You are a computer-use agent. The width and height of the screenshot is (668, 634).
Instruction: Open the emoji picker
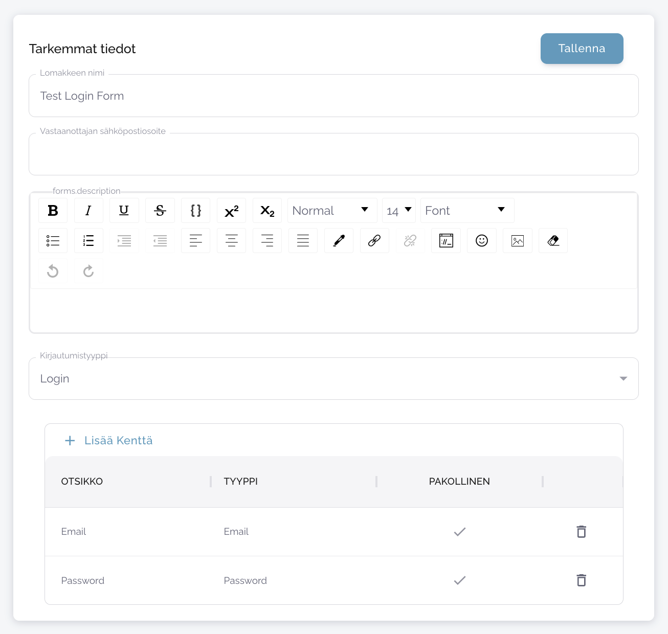482,241
